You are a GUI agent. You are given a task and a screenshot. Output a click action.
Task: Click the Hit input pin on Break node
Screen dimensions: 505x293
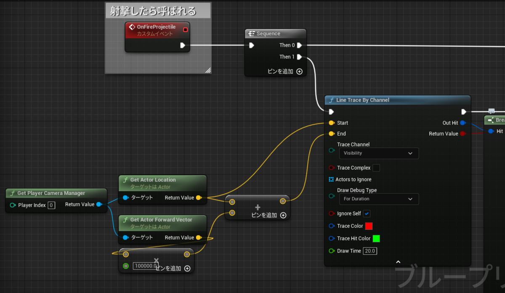pos(491,131)
